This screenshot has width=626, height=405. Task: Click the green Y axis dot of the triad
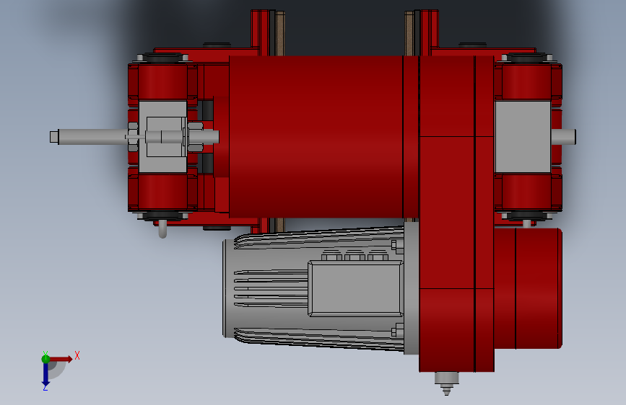45,359
